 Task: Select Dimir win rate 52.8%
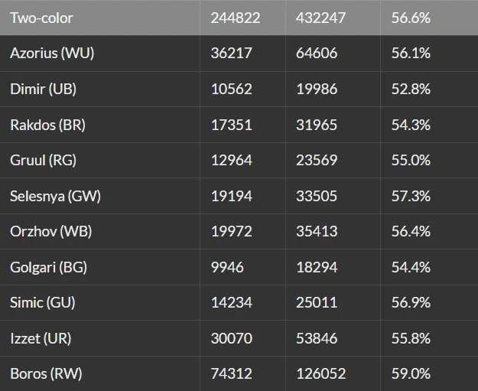[411, 89]
